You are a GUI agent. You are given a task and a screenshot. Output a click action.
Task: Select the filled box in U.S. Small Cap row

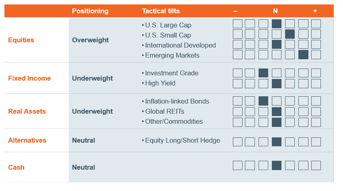pyautogui.click(x=290, y=34)
